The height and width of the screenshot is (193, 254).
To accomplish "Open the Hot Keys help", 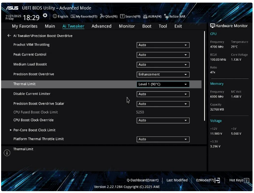I will click(x=239, y=180).
